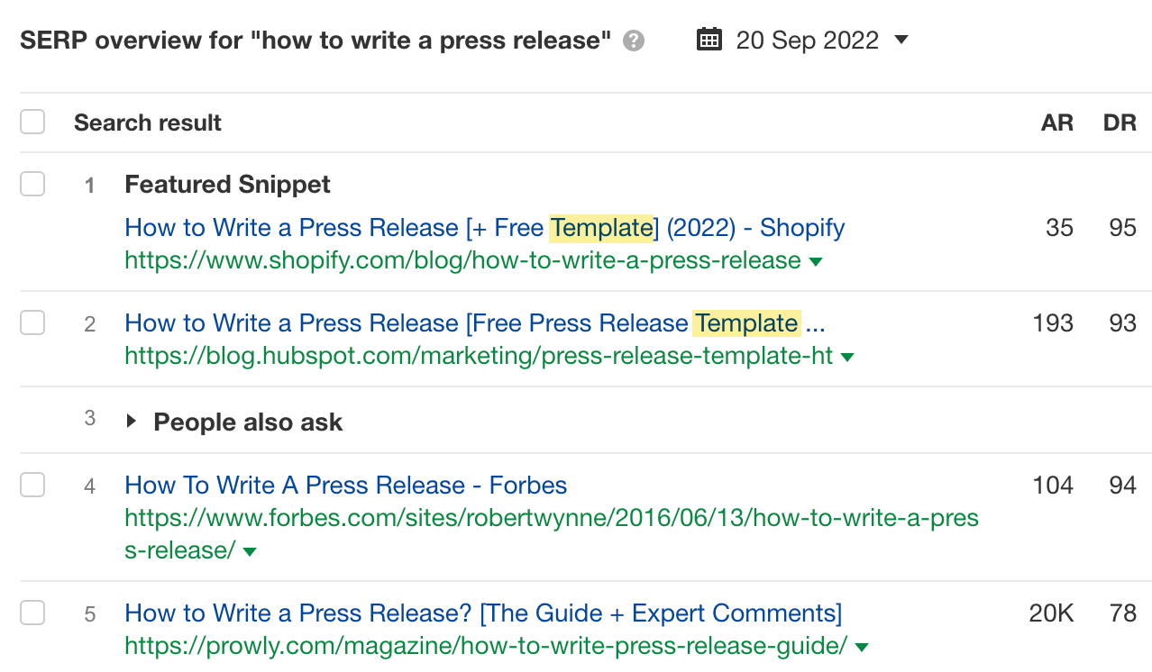Image resolution: width=1152 pixels, height=672 pixels.
Task: Click the AR column header
Action: 1056,122
